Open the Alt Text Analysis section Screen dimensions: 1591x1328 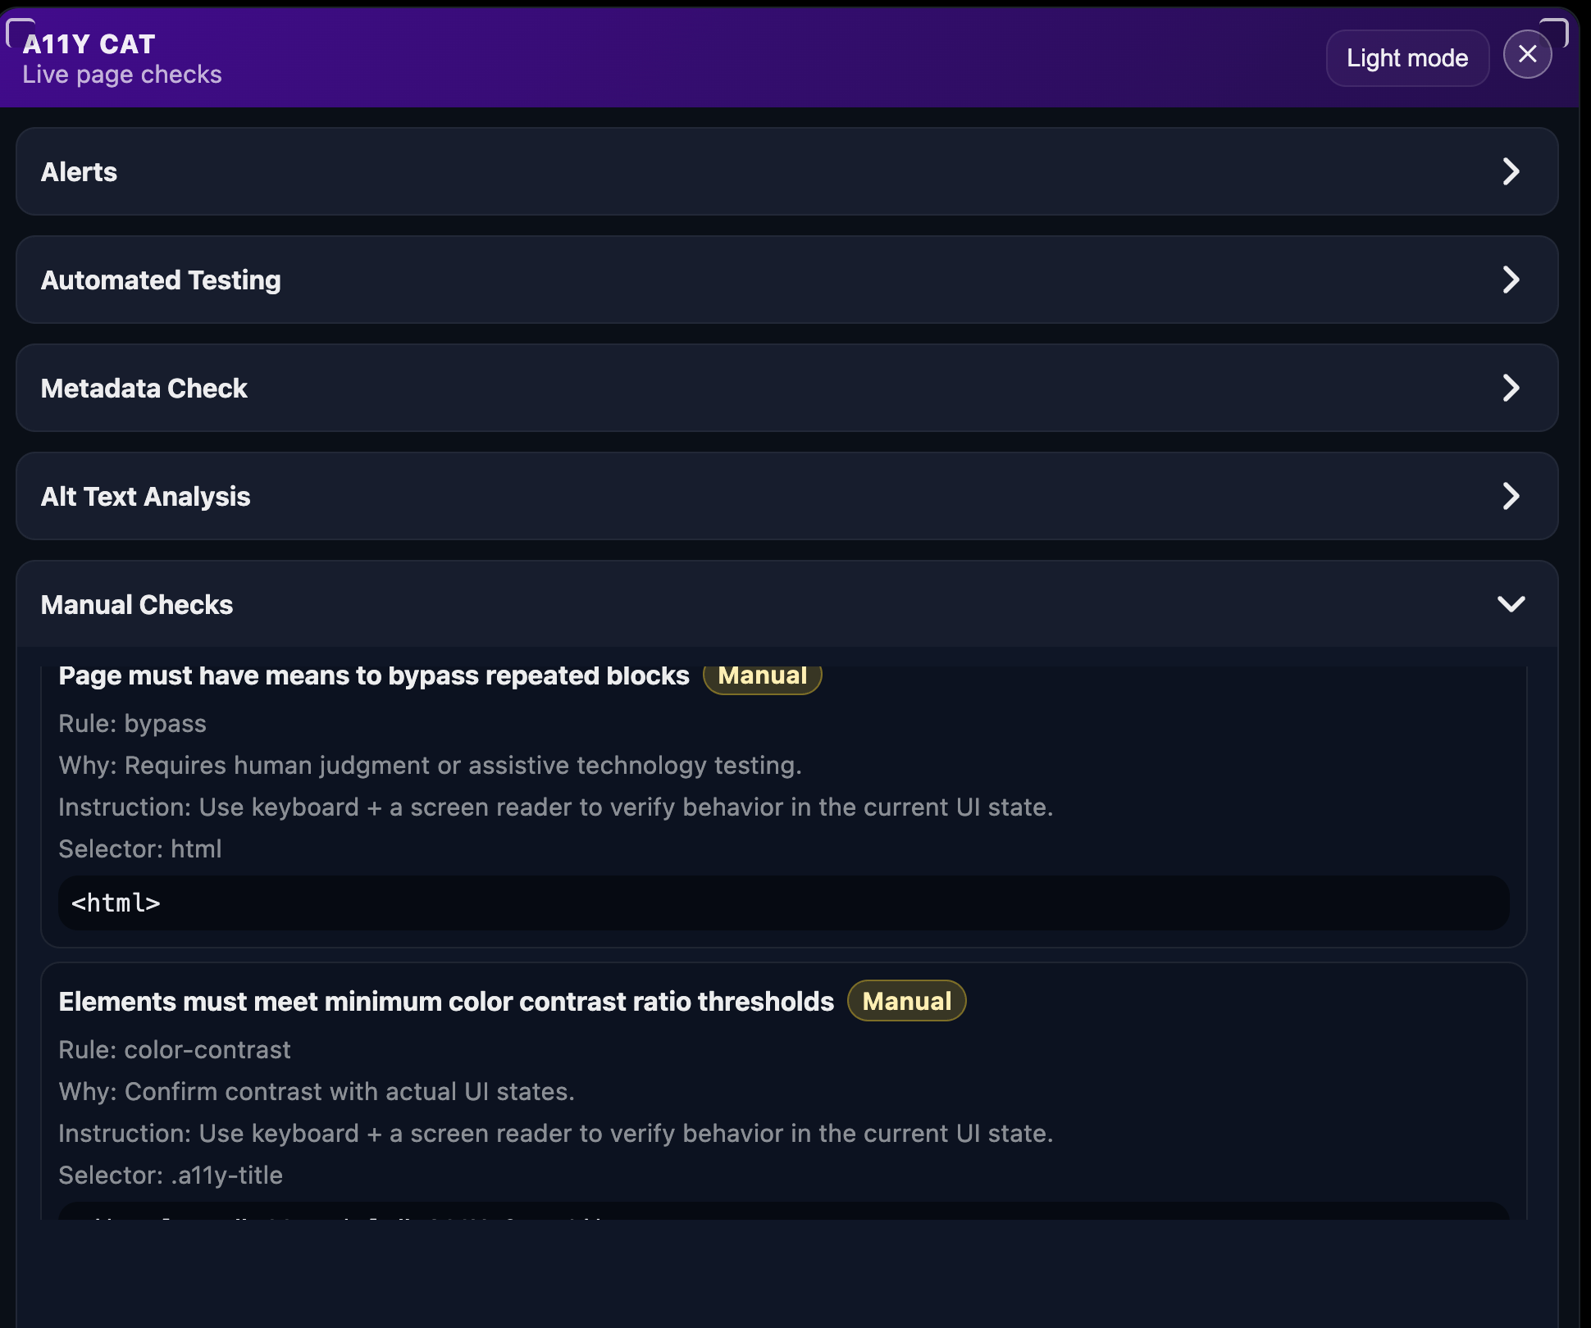[x=146, y=497]
